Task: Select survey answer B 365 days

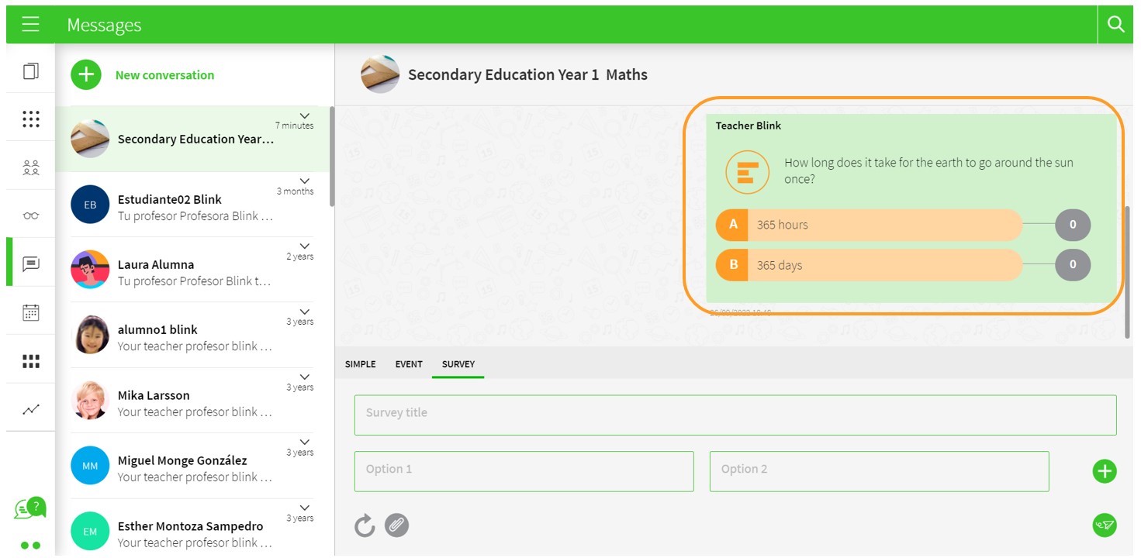Action: [869, 265]
